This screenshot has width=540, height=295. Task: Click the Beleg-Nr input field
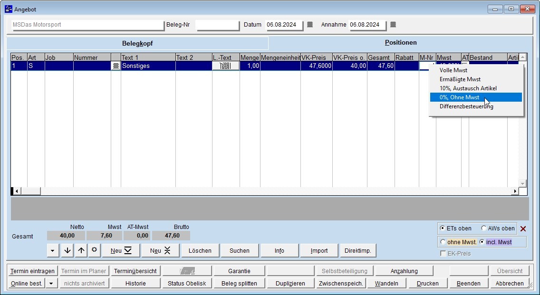coord(218,25)
